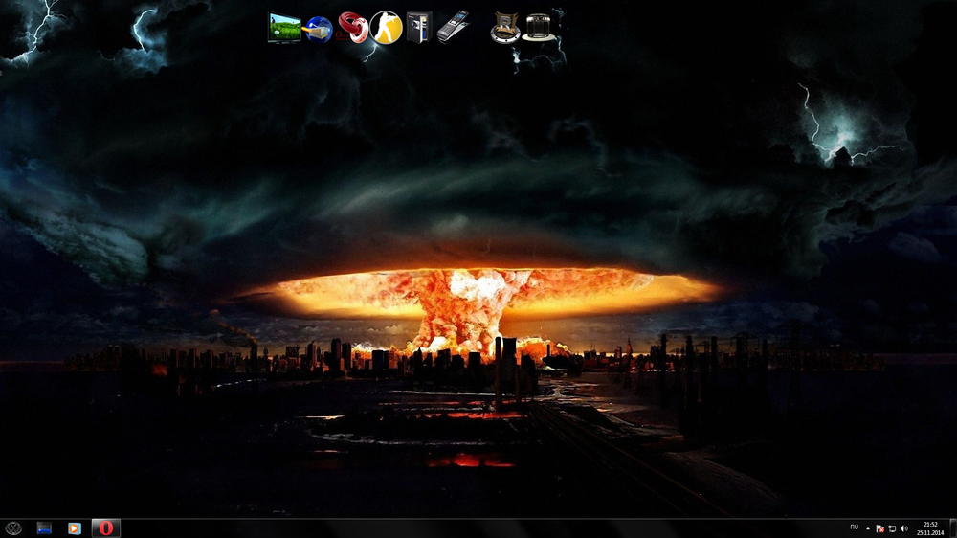957x538 pixels.
Task: Launch the globe network dock icon
Action: coord(319,29)
